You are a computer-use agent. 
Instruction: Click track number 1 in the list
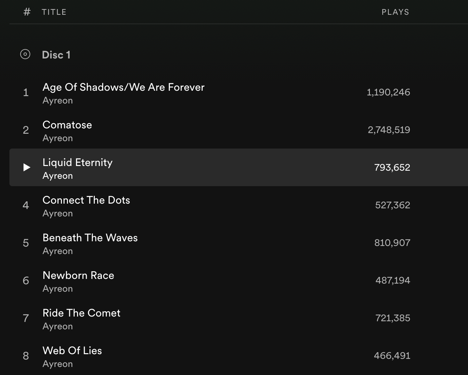26,92
